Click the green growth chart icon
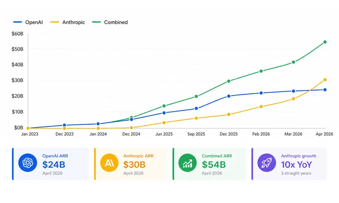The width and height of the screenshot is (339, 203). point(187,163)
